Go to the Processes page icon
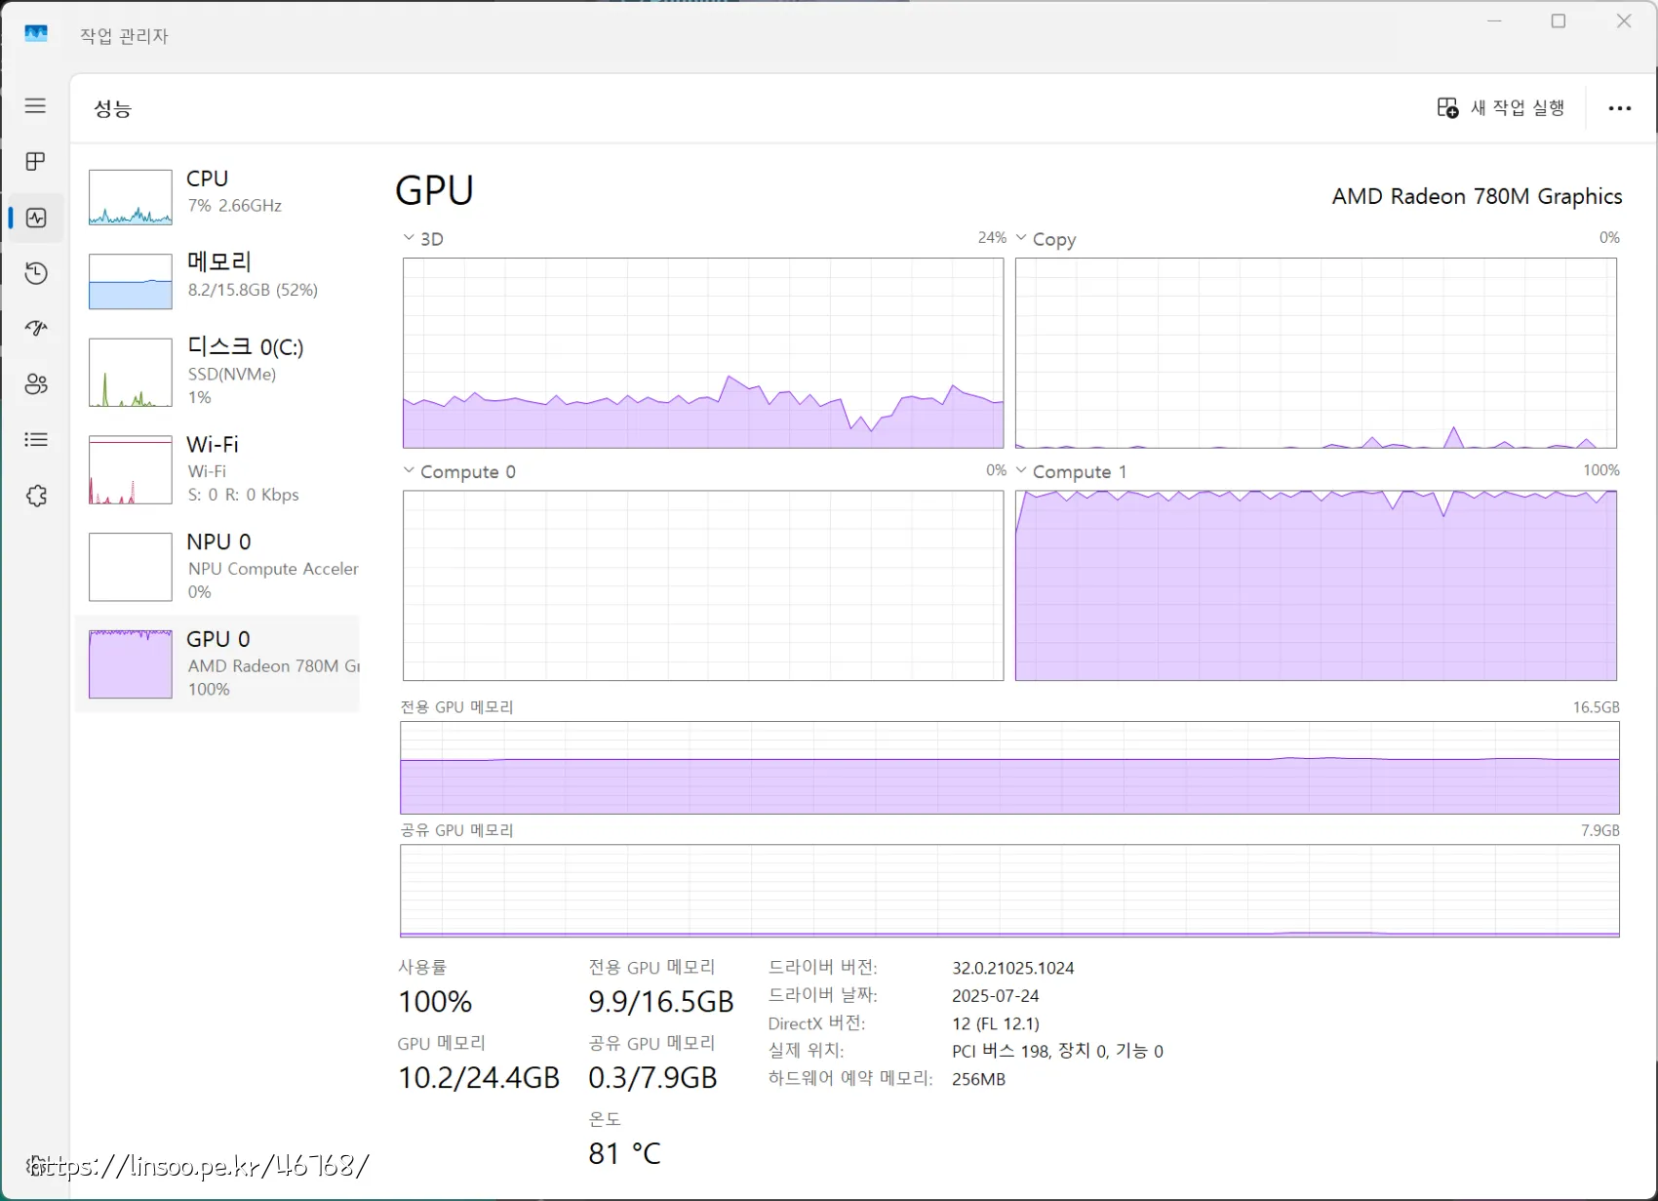The width and height of the screenshot is (1658, 1201). [x=35, y=161]
